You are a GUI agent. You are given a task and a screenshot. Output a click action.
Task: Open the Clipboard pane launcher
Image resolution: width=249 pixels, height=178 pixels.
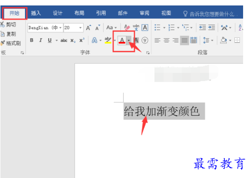click(22, 53)
